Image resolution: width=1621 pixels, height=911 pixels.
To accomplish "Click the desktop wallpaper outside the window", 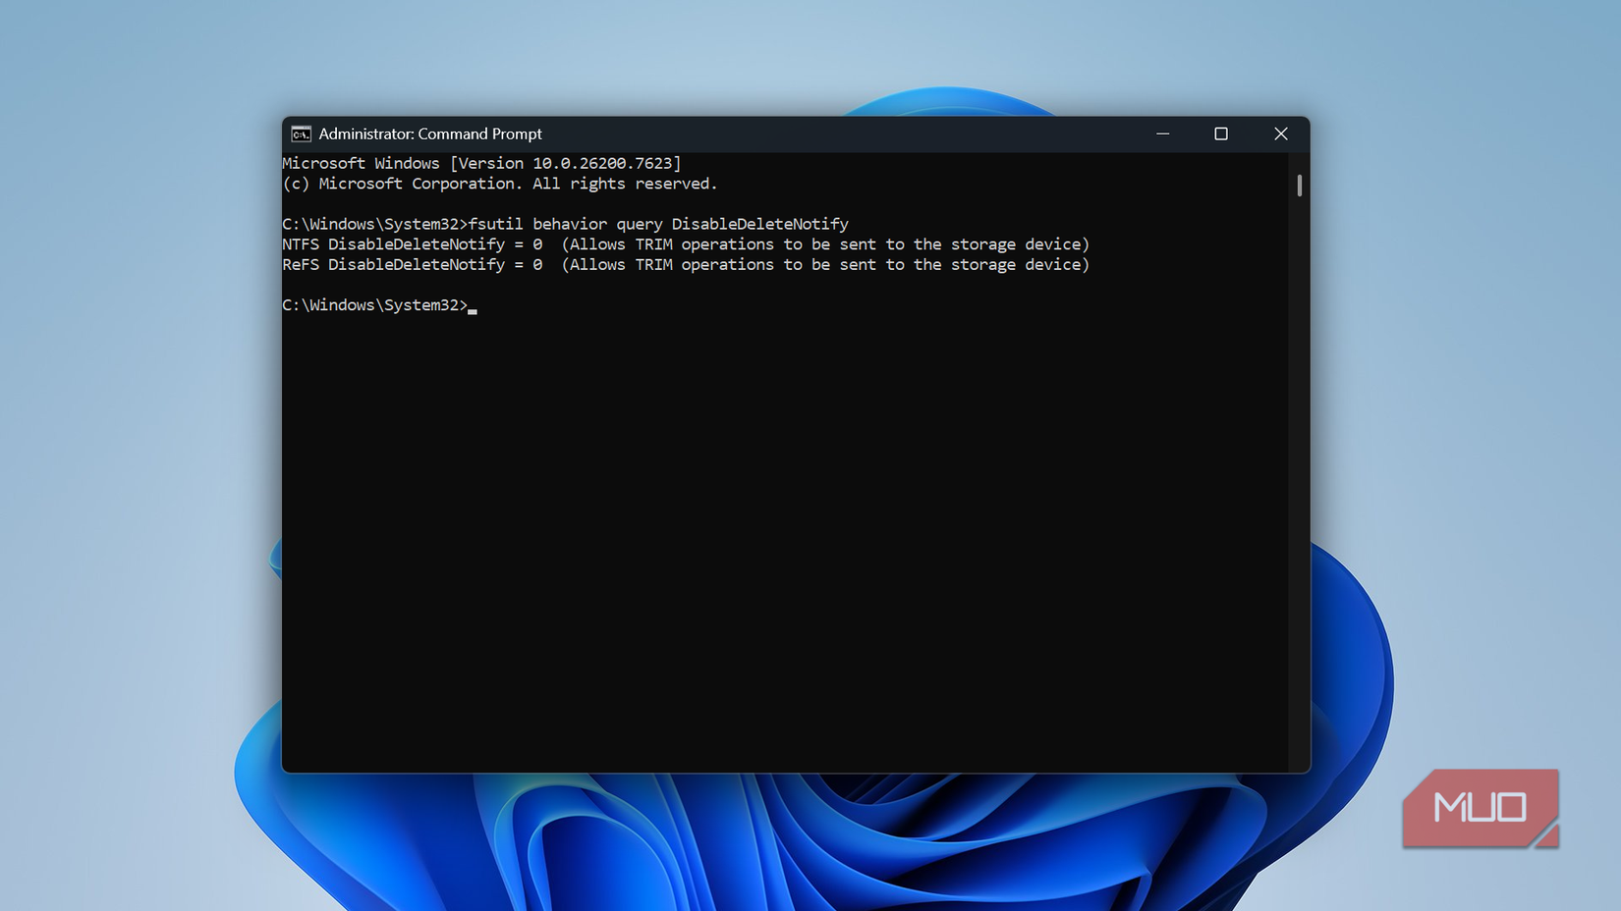I will point(147,442).
